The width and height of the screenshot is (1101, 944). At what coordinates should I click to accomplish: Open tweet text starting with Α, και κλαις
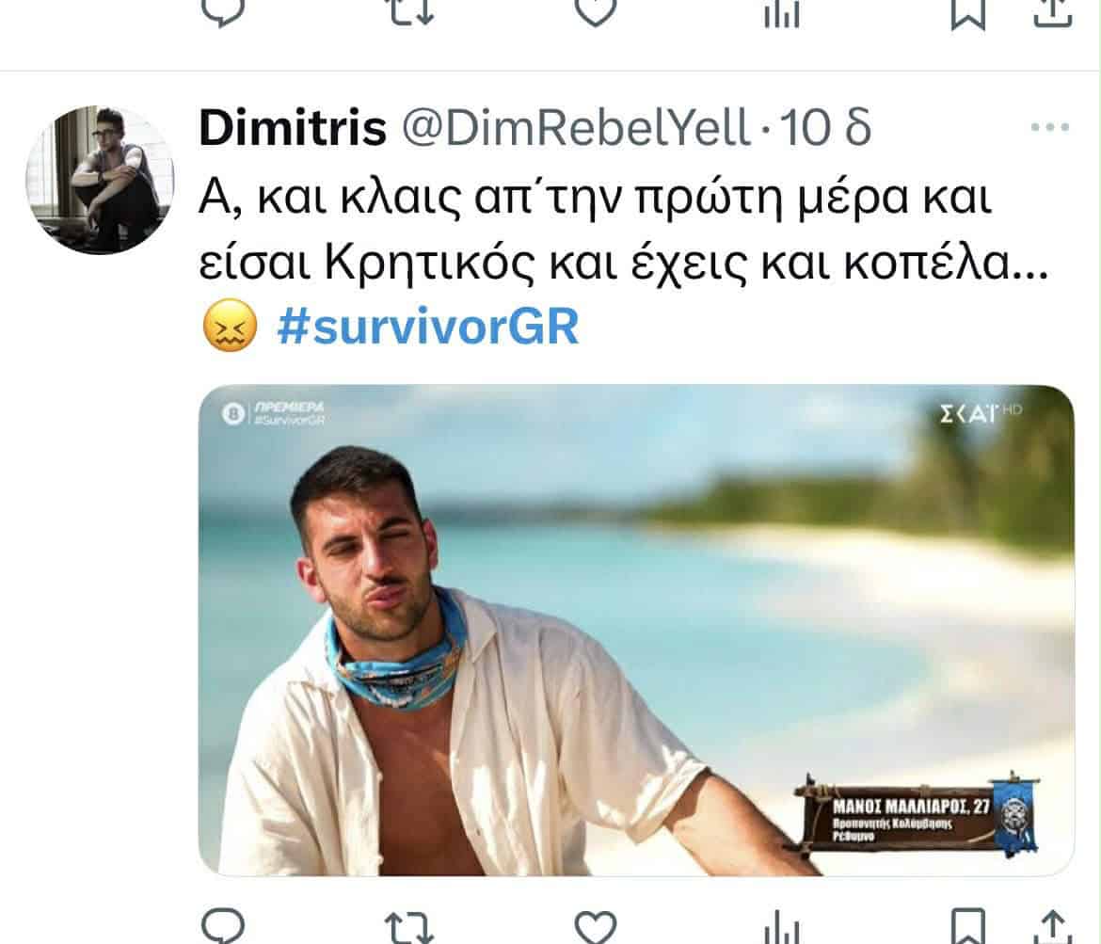point(624,231)
